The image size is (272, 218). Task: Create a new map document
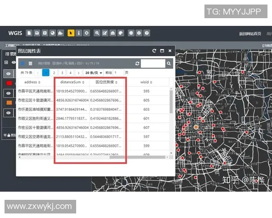click(29, 33)
